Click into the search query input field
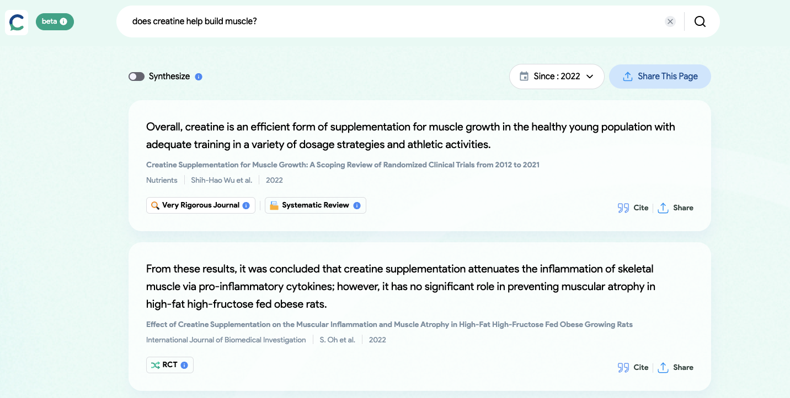 tap(386, 21)
